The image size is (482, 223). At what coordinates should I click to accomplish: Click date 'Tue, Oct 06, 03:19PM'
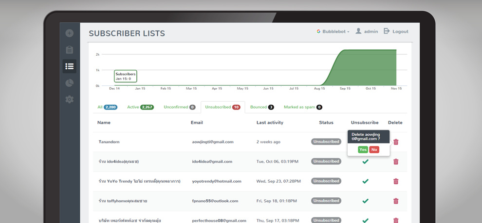tap(278, 161)
